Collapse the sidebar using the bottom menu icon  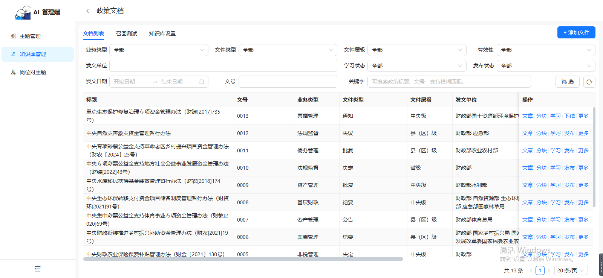coord(38,269)
